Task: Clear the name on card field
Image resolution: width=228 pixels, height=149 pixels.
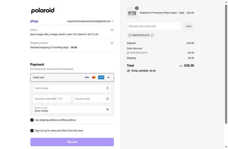Action: point(107,109)
